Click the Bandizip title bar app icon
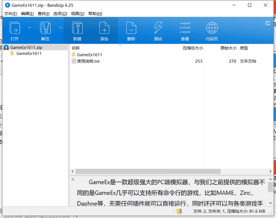Viewport: 276px width, 218px height. click(x=8, y=5)
